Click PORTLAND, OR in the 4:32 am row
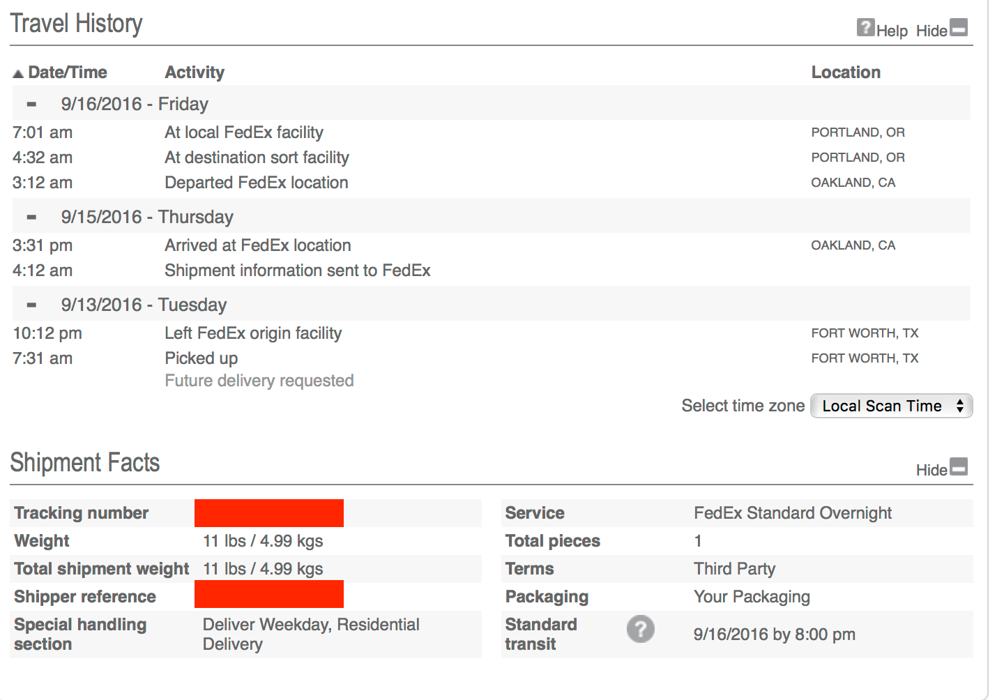The width and height of the screenshot is (1004, 700). (x=858, y=158)
